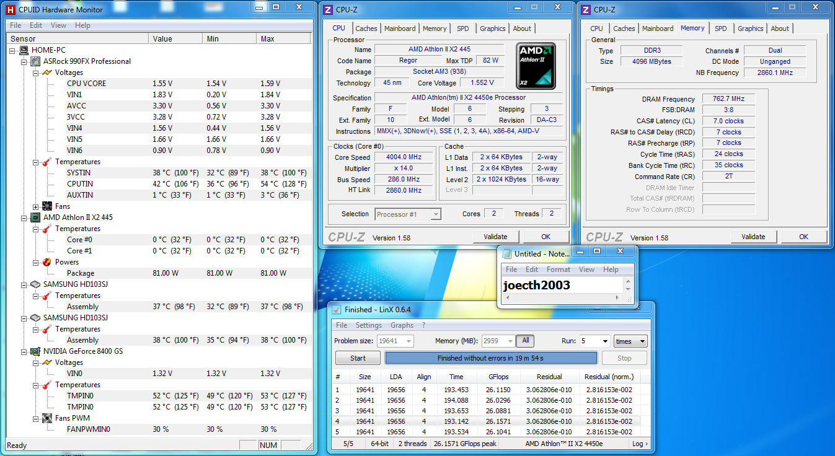Select the CPU VCORE row
835x456 pixels.
(157, 84)
